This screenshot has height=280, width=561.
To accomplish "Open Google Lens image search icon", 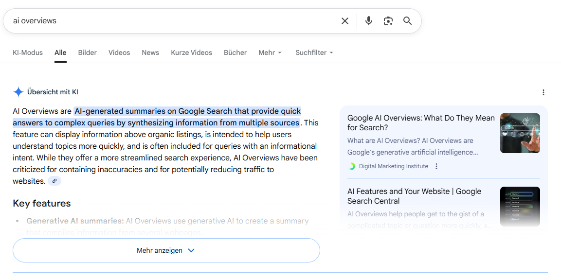I will (x=388, y=21).
